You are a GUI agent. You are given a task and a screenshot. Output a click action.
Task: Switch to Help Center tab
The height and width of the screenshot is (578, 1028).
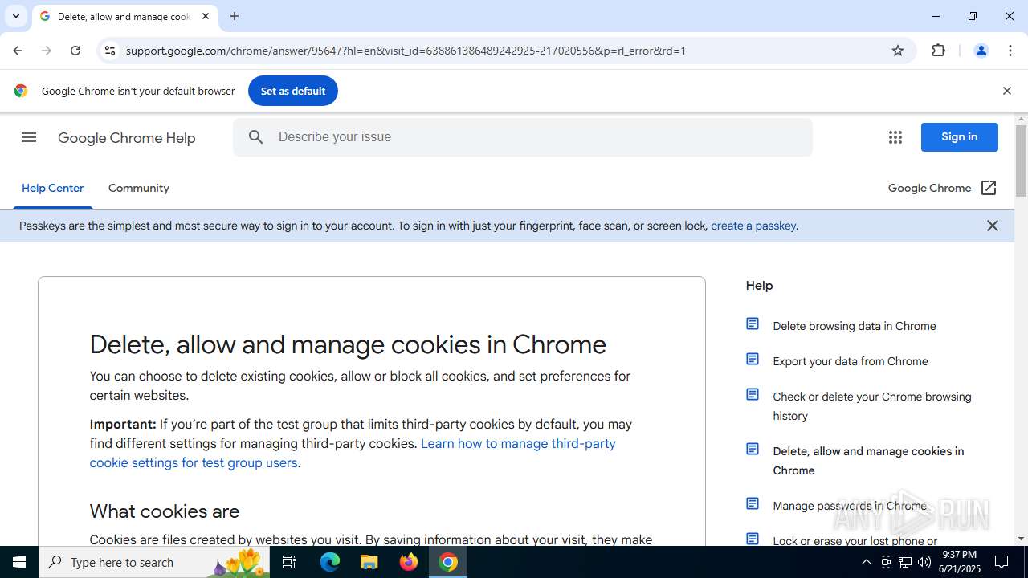click(x=53, y=188)
